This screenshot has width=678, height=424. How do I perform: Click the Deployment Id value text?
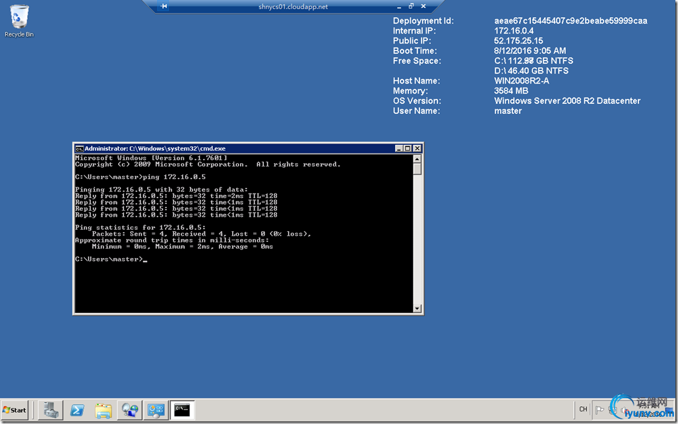[x=570, y=20]
